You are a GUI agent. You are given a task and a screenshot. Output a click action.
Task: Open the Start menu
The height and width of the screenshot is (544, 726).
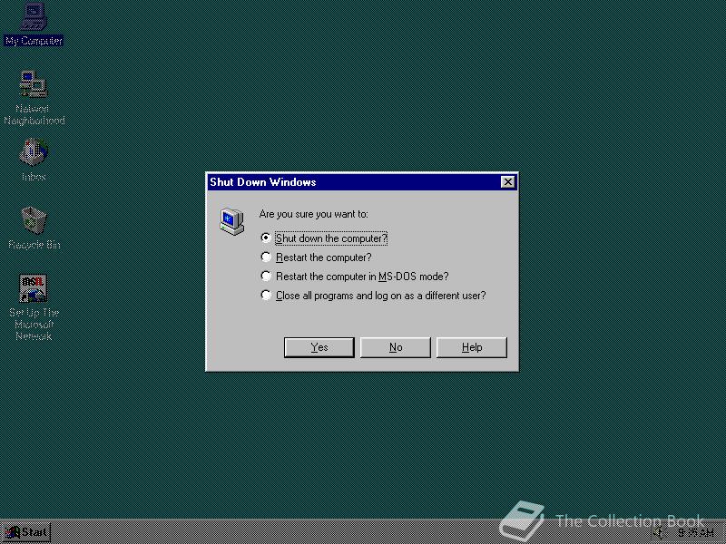[x=26, y=532]
